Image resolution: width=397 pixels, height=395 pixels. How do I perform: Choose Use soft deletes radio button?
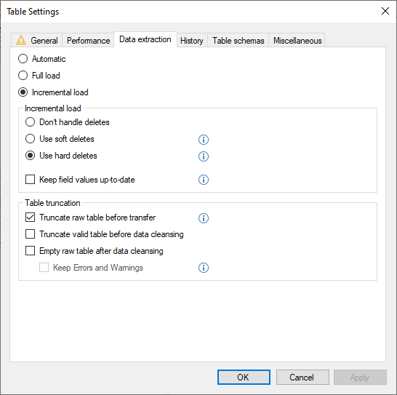[x=30, y=139]
